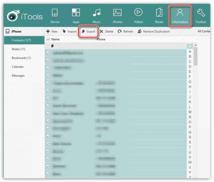Image resolution: width=214 pixels, height=182 pixels.
Task: Jump to letter G in the index
Action: 190,82
